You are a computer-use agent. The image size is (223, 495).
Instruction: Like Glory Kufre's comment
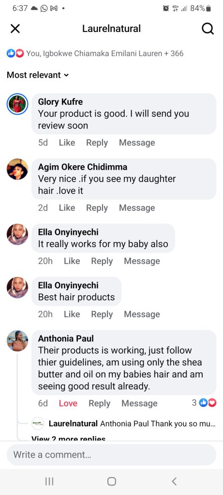tap(67, 143)
